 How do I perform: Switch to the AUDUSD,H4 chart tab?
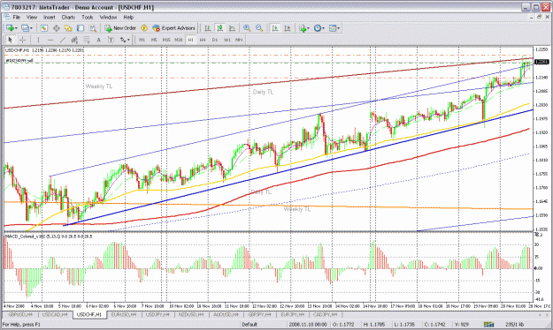(x=226, y=314)
